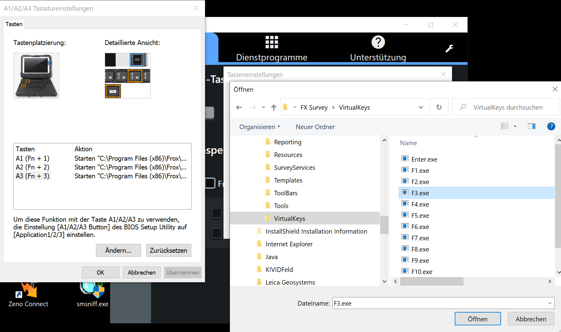
Task: Open the view options dropdown arrow
Action: click(515, 126)
